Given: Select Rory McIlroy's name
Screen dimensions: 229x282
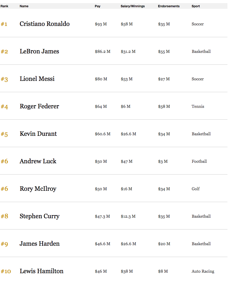Looking at the screenshot, I should click(x=38, y=189).
